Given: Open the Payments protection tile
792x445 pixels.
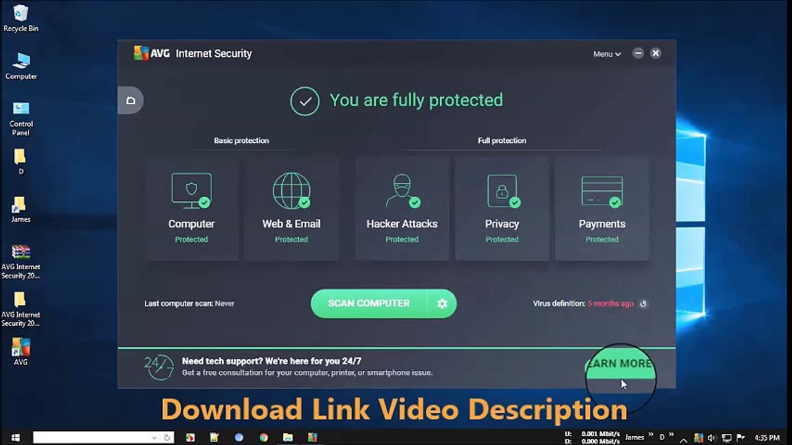Looking at the screenshot, I should [602, 208].
